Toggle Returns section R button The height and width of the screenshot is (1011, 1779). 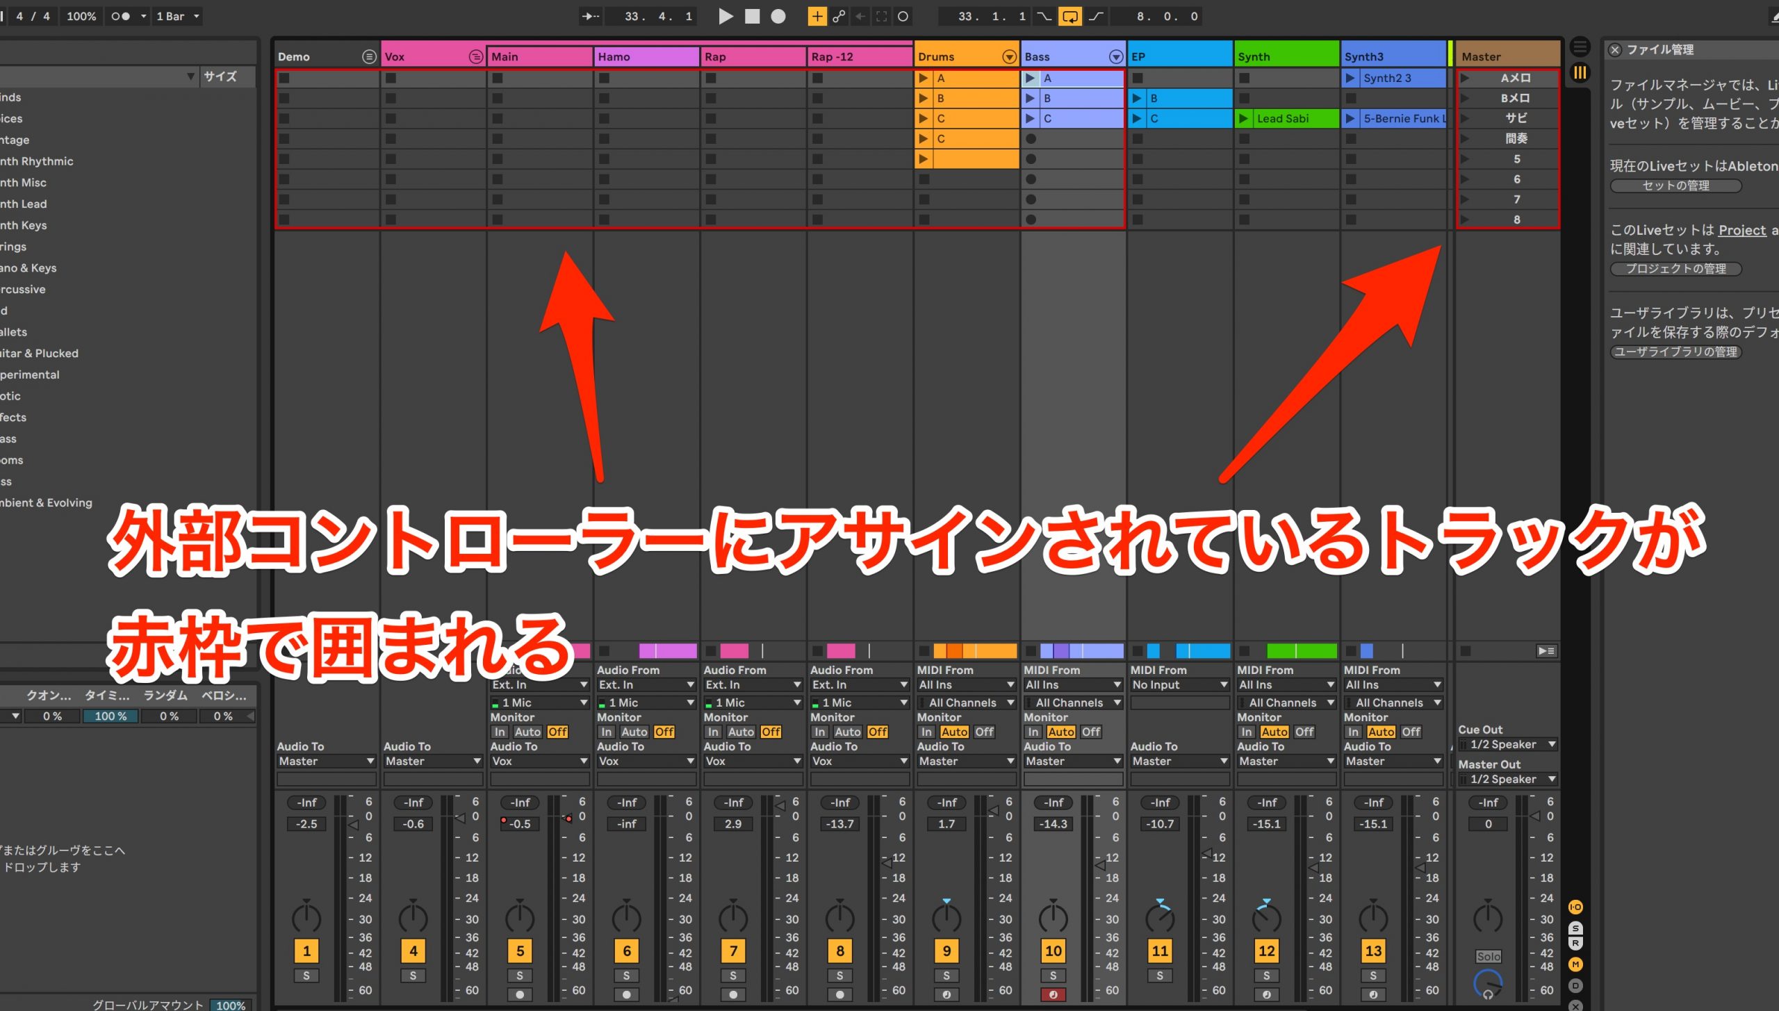pos(1575,943)
